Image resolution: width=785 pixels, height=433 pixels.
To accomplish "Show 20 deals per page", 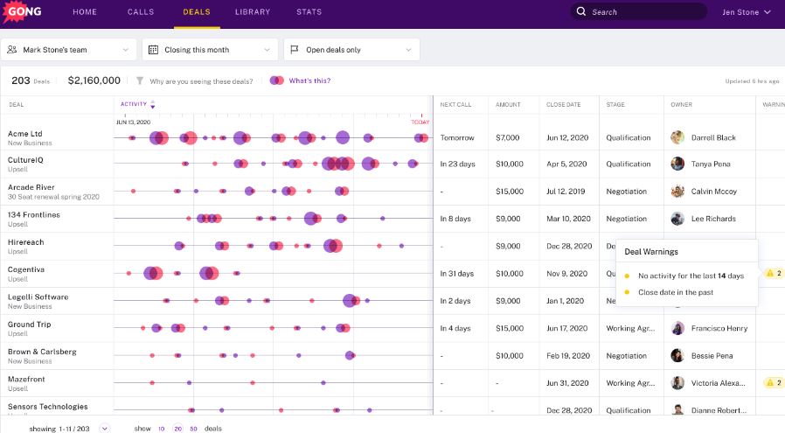I will coord(177,429).
